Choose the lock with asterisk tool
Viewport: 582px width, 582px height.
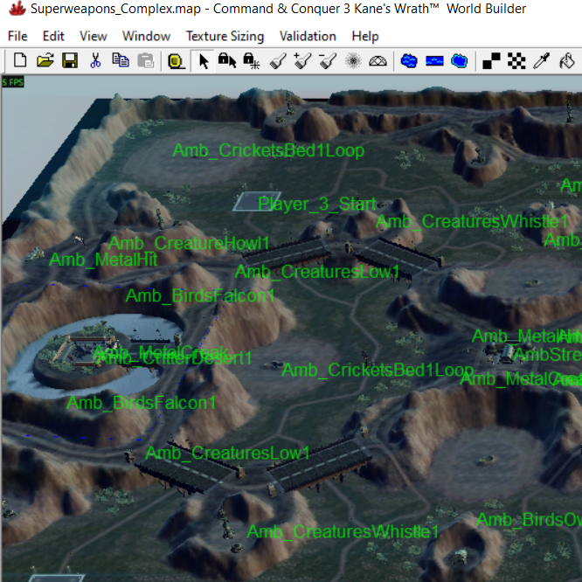click(x=252, y=60)
